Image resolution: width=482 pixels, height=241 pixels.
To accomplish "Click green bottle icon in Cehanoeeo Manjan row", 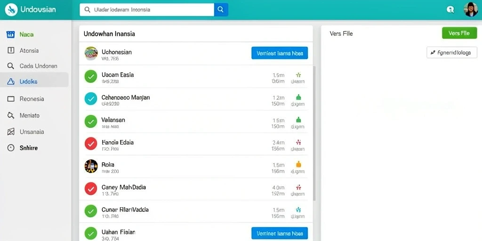I will 298,97.
